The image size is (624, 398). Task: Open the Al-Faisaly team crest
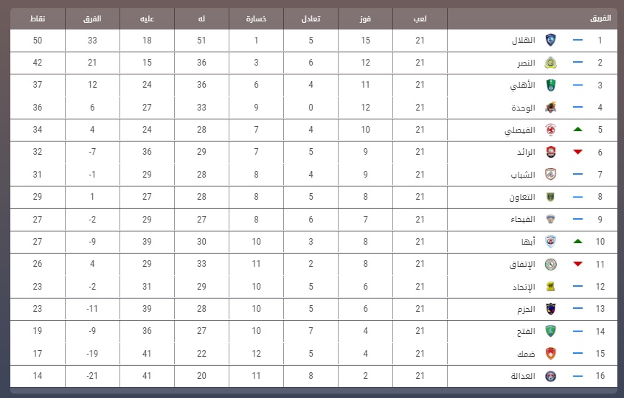pyautogui.click(x=550, y=130)
